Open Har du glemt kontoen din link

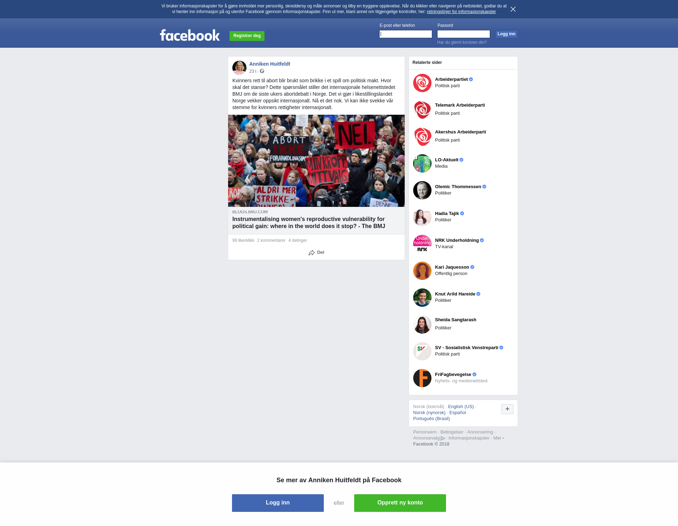462,42
